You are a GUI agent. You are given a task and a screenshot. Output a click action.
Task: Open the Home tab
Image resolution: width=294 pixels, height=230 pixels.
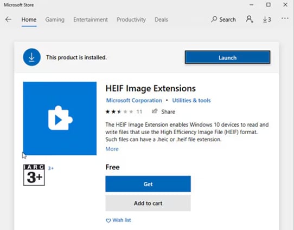click(x=29, y=19)
